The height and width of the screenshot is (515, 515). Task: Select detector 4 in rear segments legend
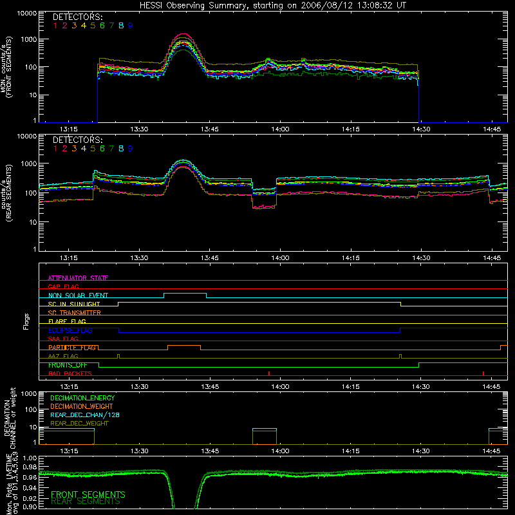coord(84,149)
